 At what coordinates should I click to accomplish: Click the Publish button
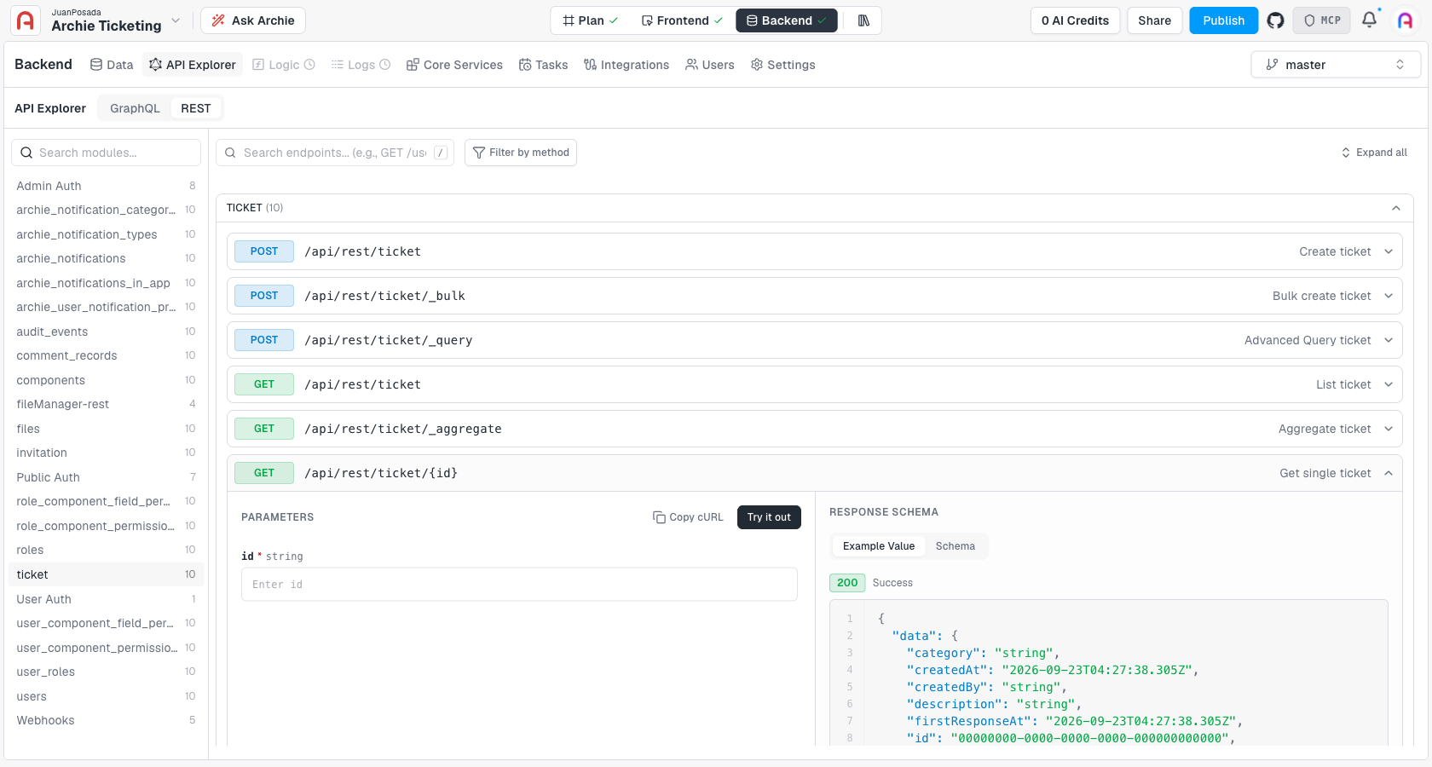(x=1223, y=20)
